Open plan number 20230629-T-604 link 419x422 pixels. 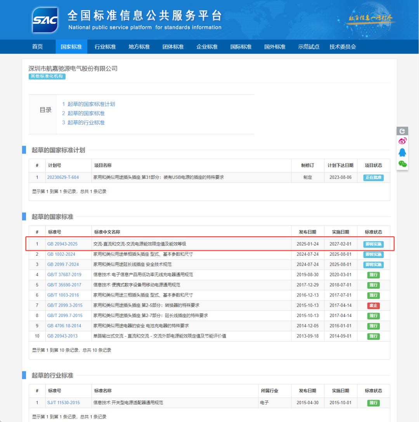pyautogui.click(x=63, y=178)
